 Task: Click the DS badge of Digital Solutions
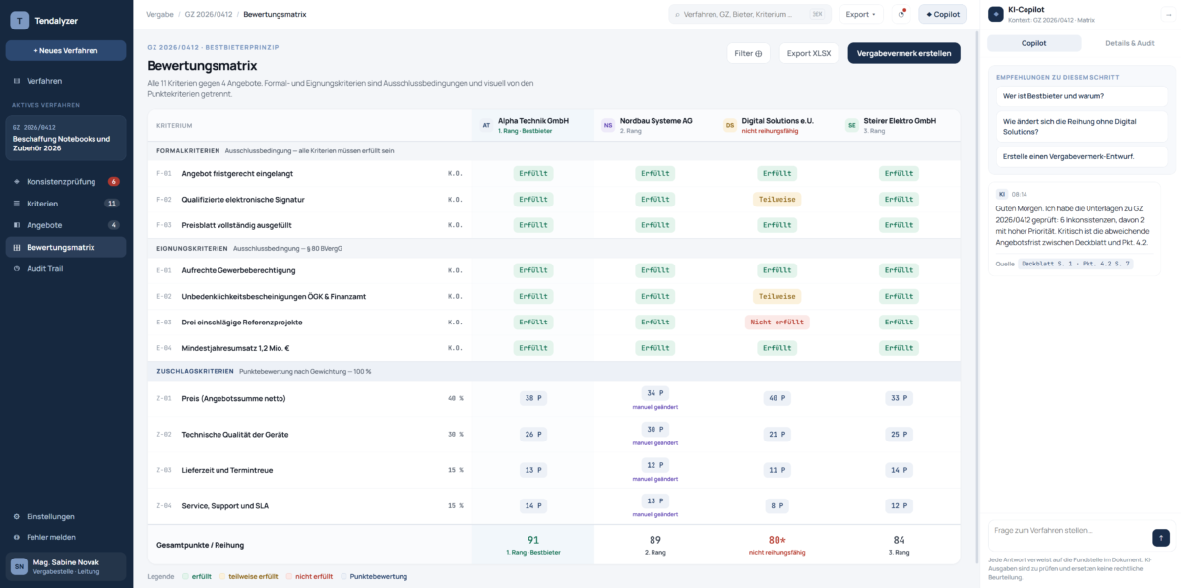[x=730, y=125]
